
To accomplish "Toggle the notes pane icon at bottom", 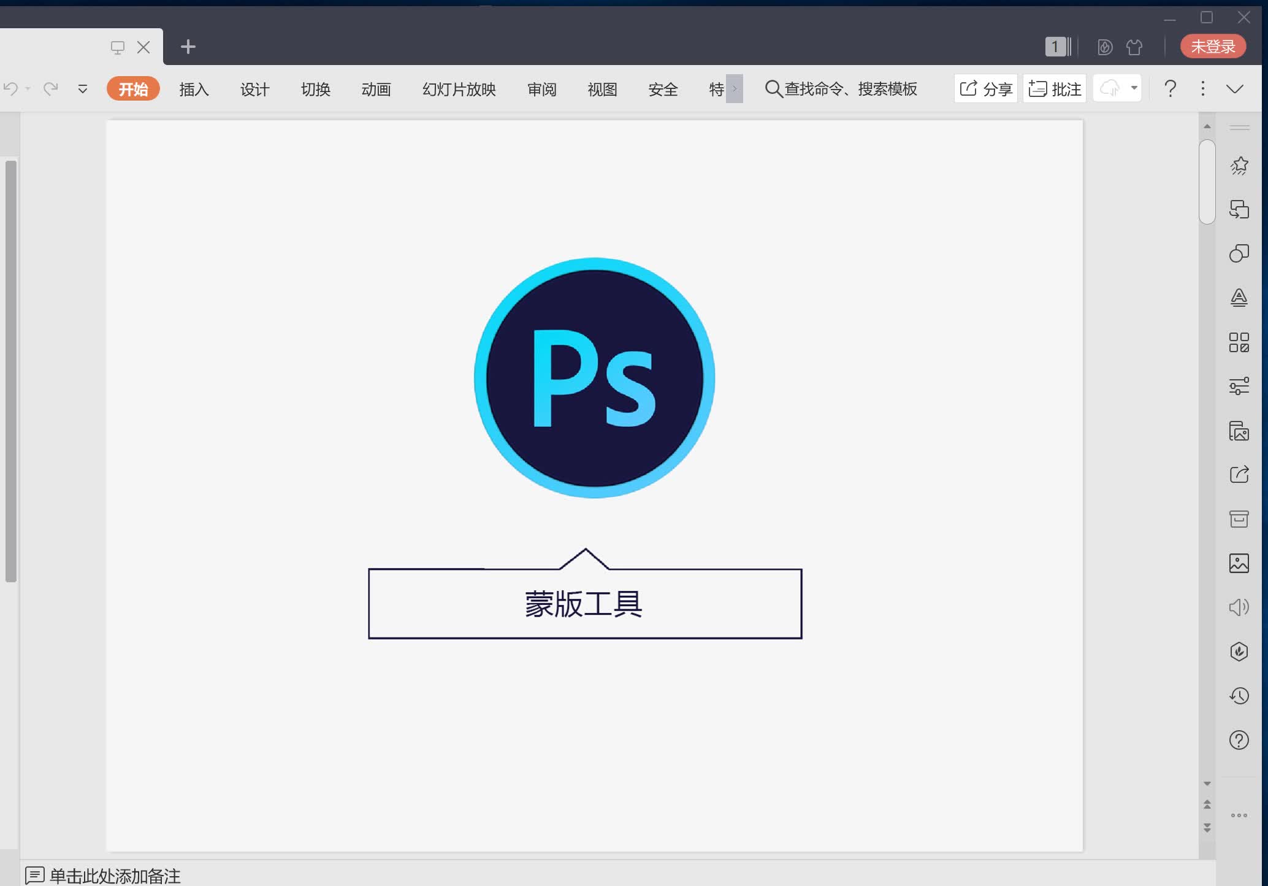I will [x=34, y=875].
